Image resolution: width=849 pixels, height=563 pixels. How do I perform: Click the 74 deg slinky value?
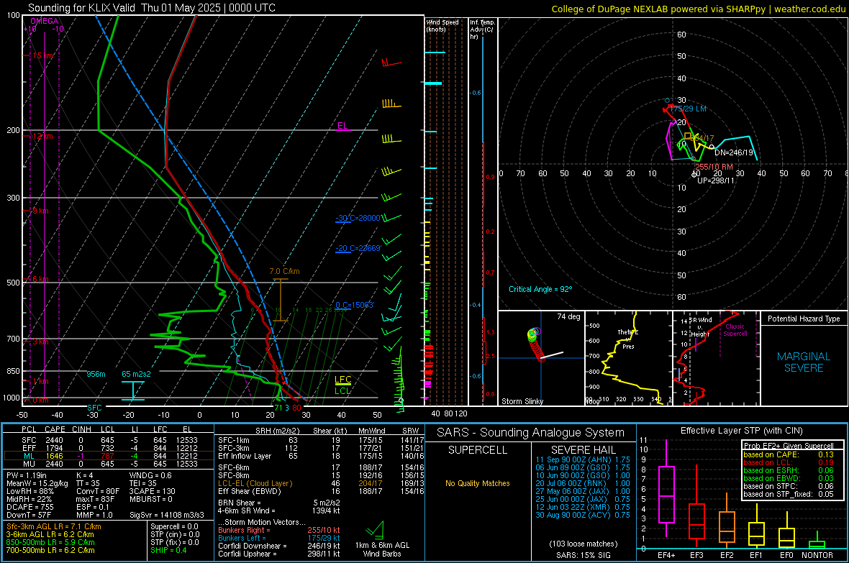[568, 316]
